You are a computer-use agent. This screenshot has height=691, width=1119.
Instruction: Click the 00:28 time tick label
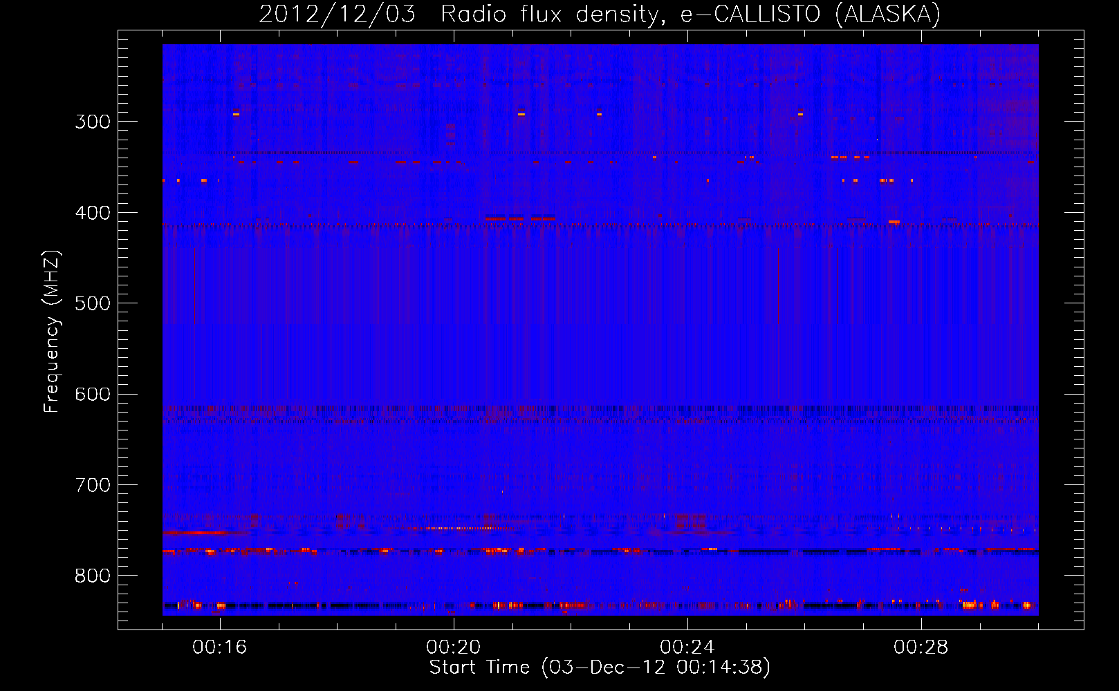[x=921, y=647]
